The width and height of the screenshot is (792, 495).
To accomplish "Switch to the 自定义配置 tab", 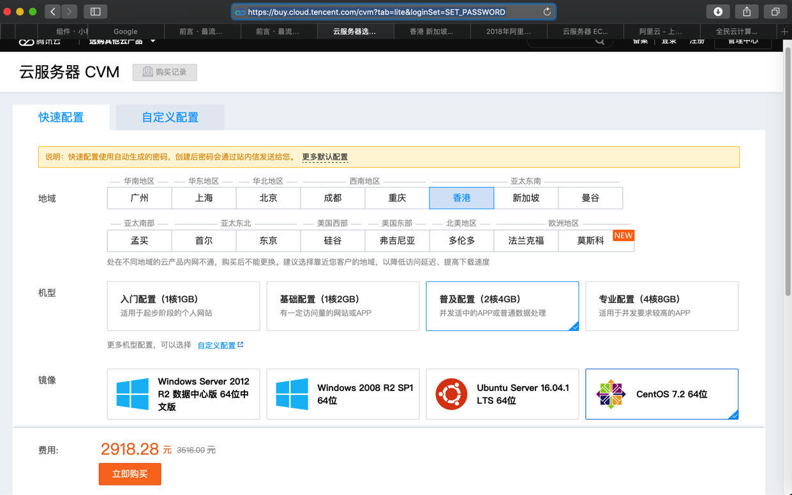I will (170, 117).
